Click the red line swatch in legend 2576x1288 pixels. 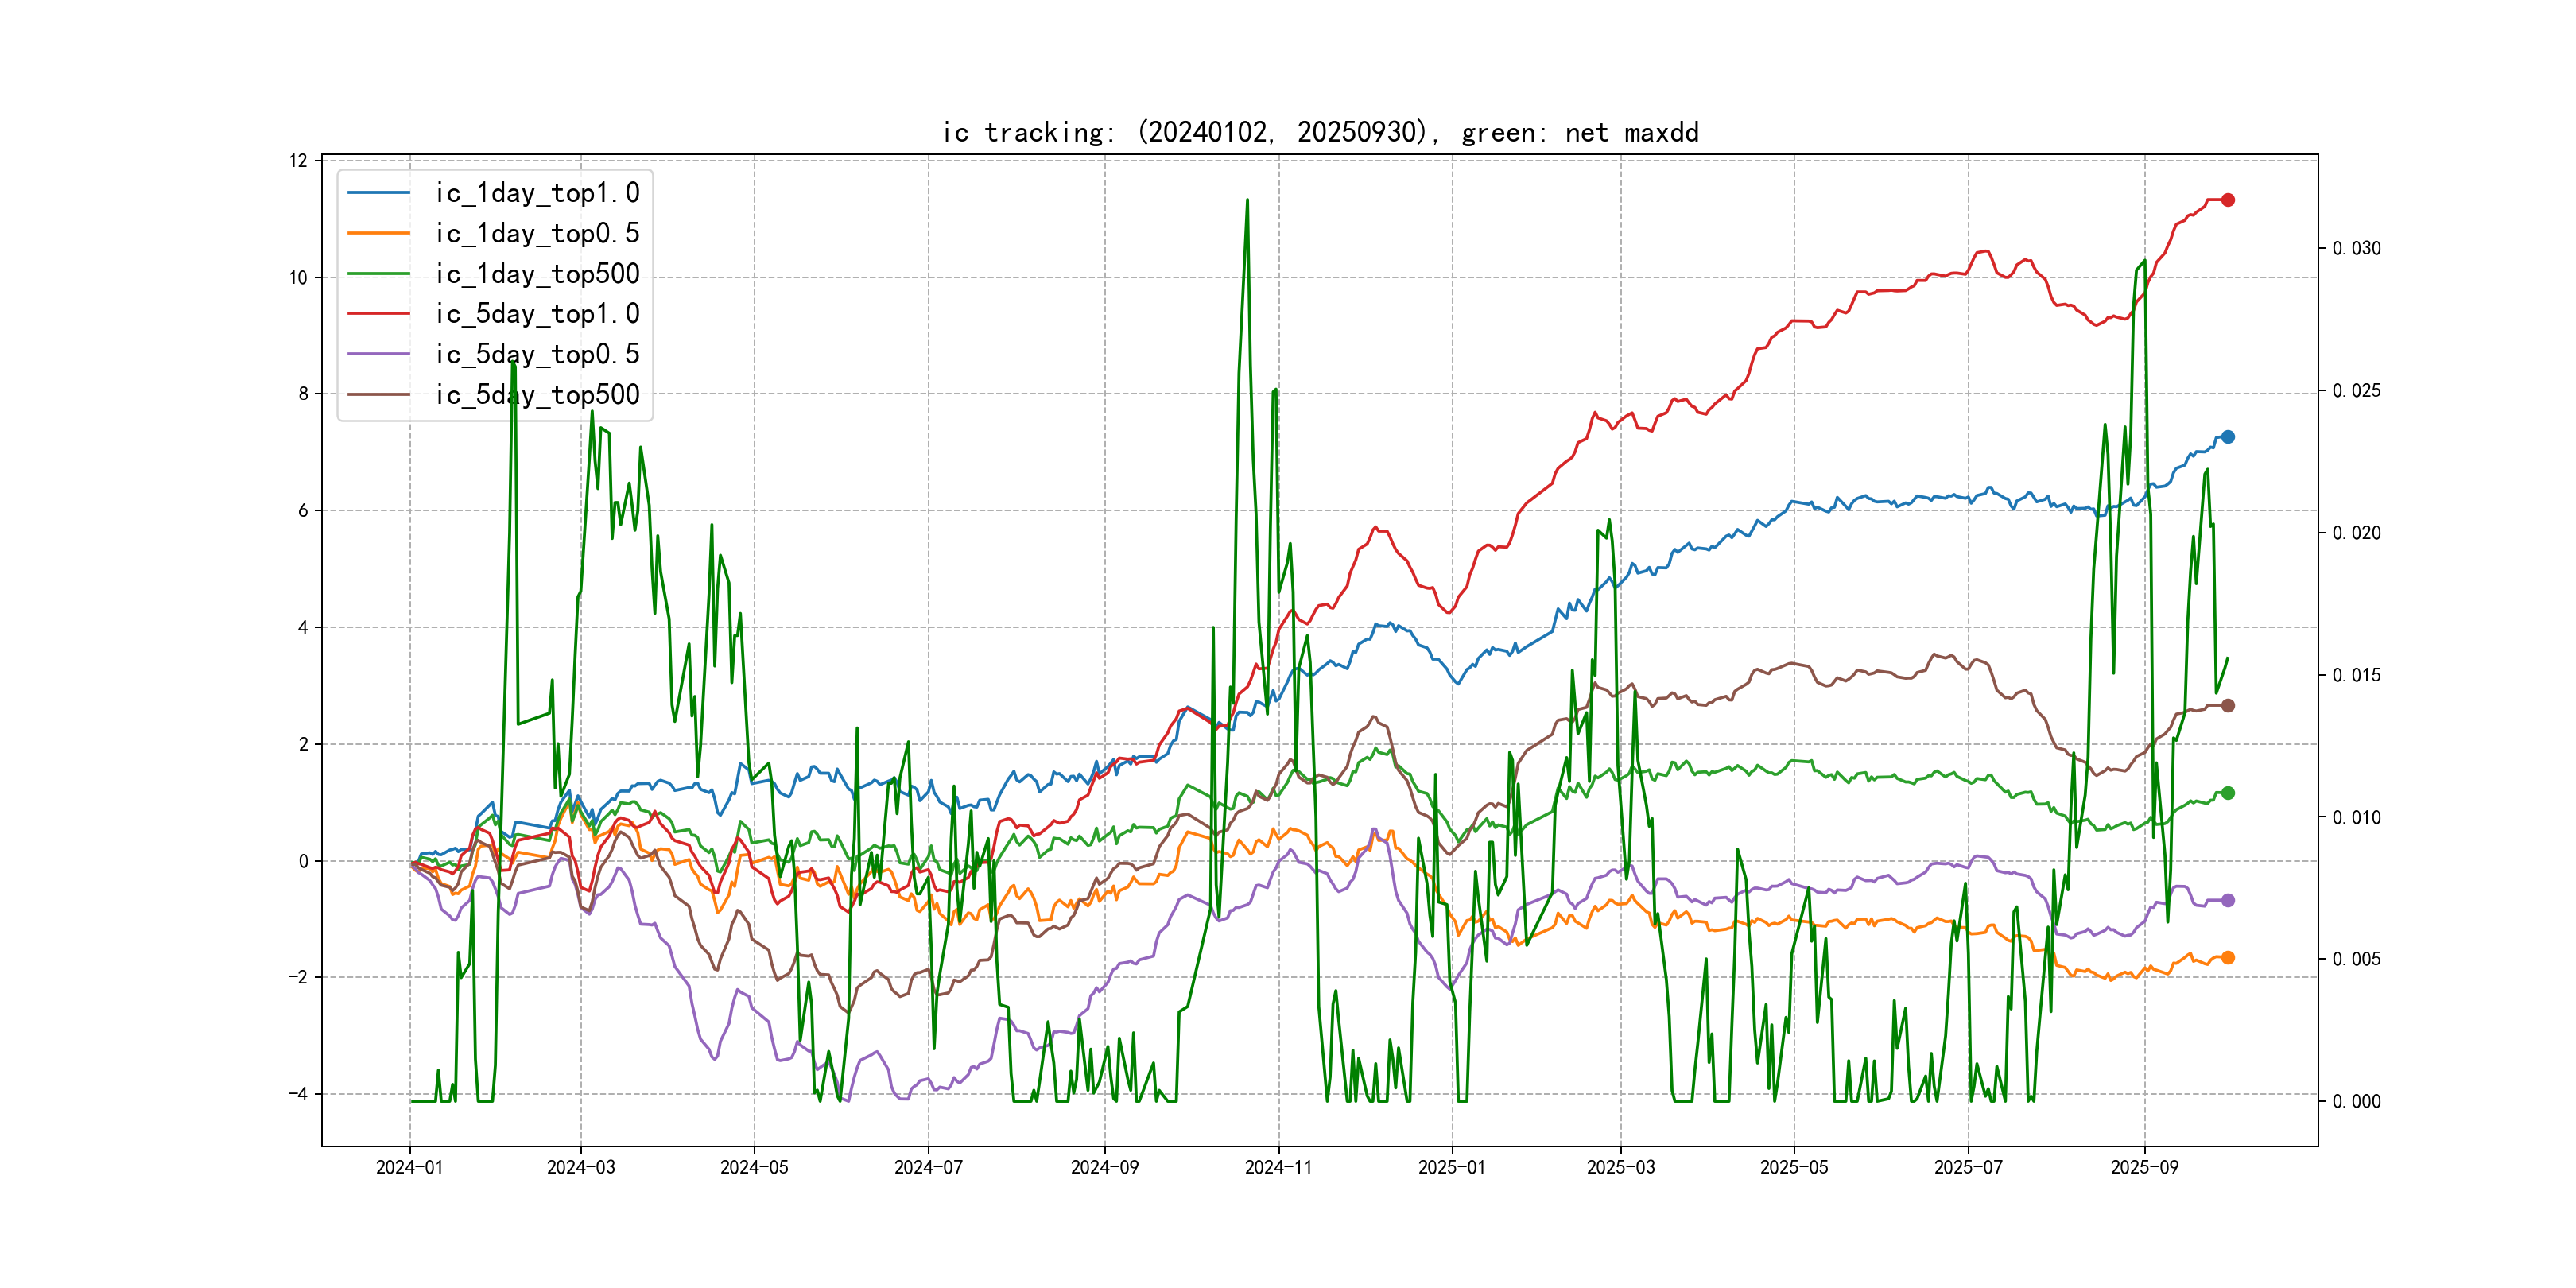pos(378,313)
